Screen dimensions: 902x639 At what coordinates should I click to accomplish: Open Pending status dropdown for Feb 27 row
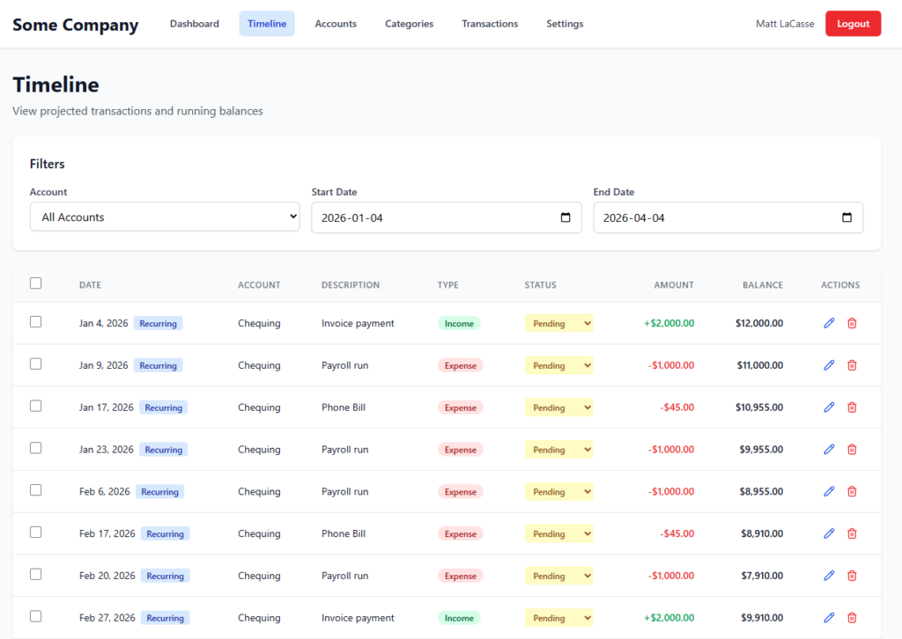click(x=558, y=618)
